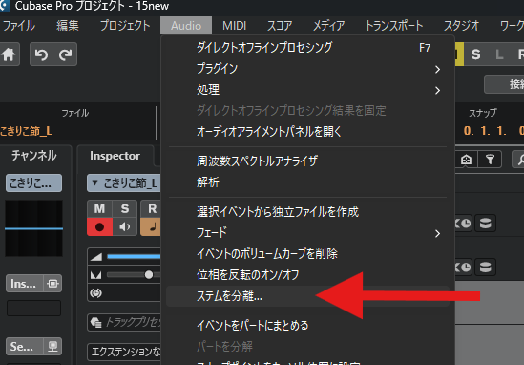Click the lower track's freeze drum icon
The image size is (524, 365).
[x=485, y=268]
